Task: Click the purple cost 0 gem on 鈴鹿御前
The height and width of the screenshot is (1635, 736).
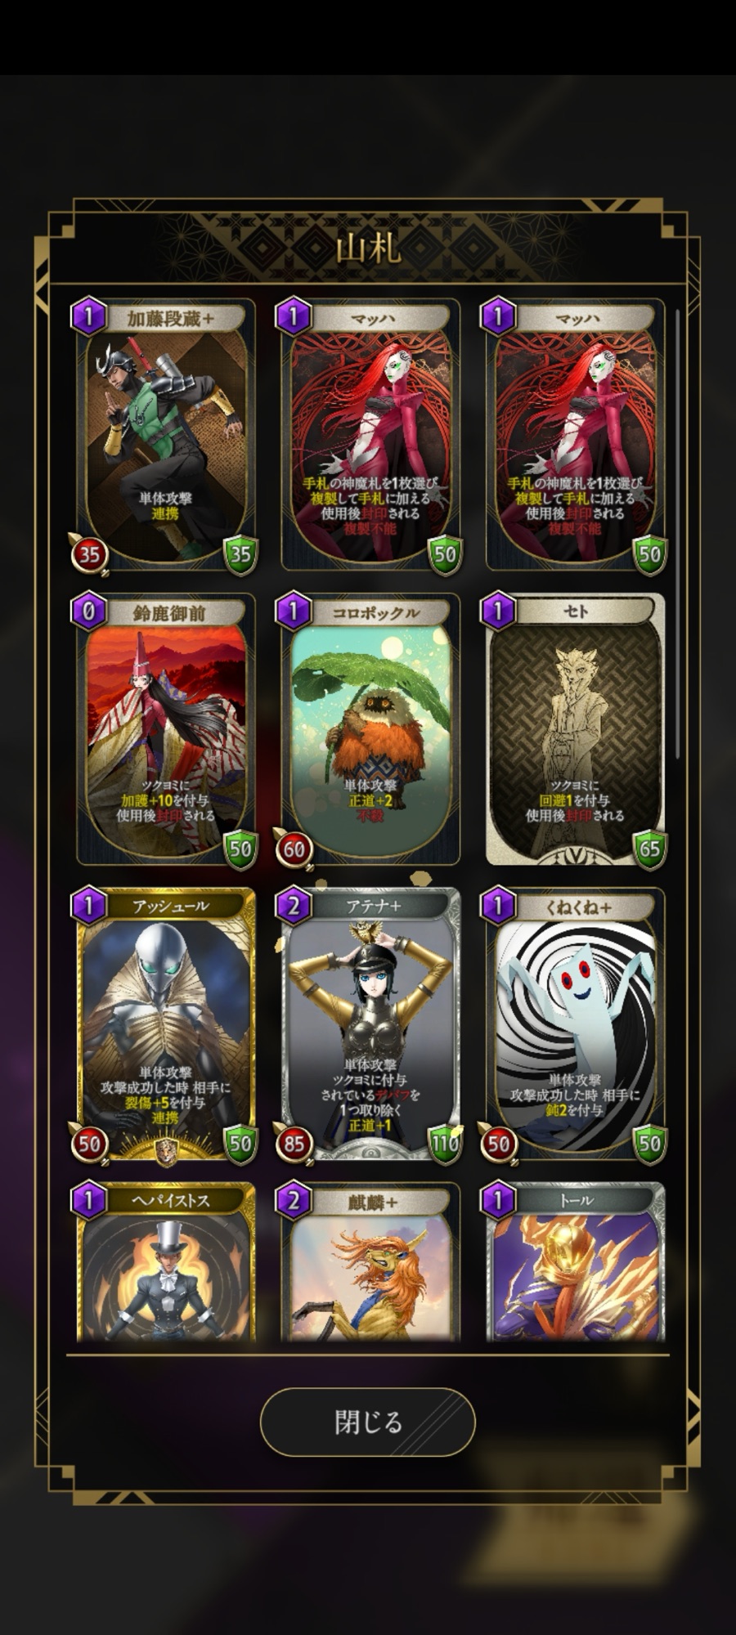Action: [x=88, y=611]
